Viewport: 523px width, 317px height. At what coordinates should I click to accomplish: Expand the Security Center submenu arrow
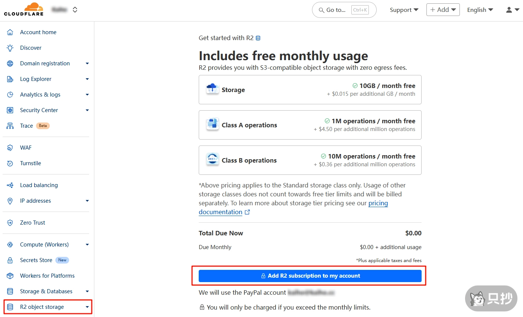(x=87, y=110)
